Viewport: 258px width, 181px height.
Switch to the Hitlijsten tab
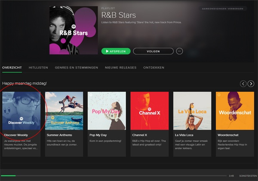(38, 68)
